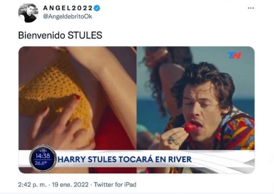
Task: Open the @AngeldebritoOk handle link
Action: 67,17
